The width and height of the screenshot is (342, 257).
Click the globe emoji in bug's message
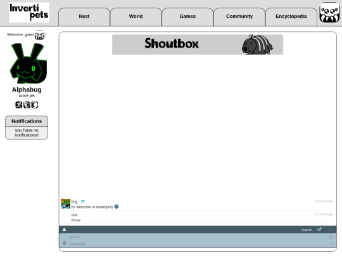117,206
